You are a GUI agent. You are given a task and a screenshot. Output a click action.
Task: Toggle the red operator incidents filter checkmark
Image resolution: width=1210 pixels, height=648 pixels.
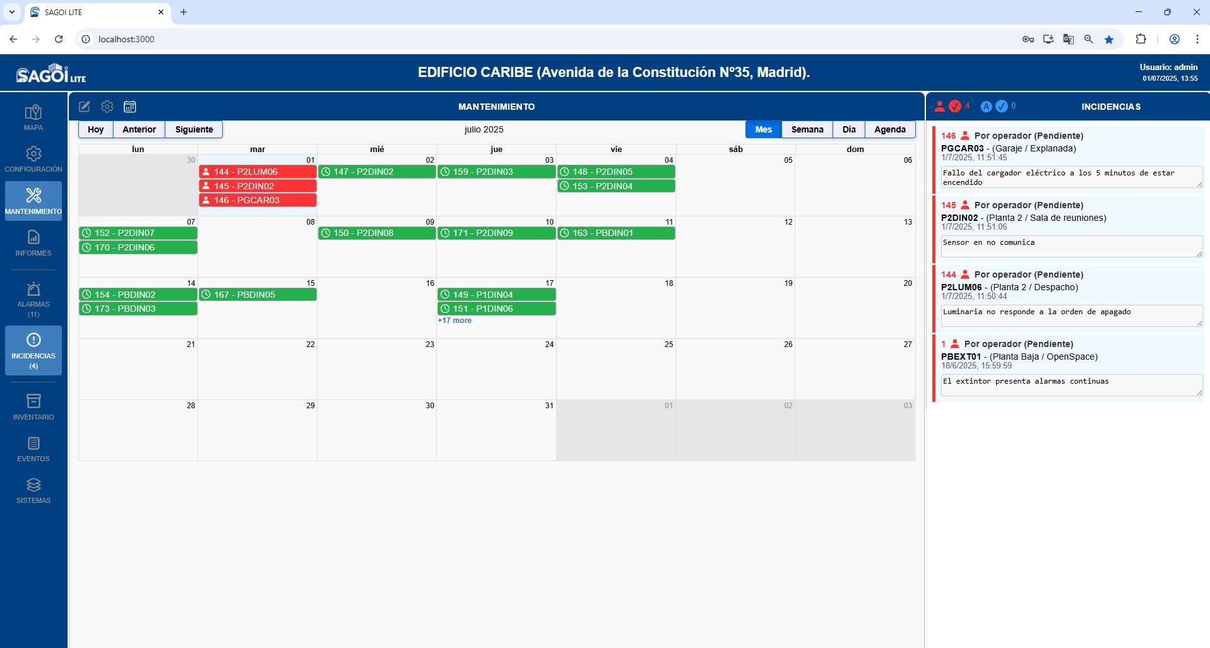coord(955,107)
